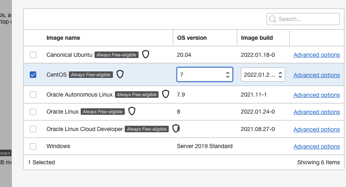The image size is (346, 187).
Task: Open Advanced options for Windows
Action: (x=317, y=146)
